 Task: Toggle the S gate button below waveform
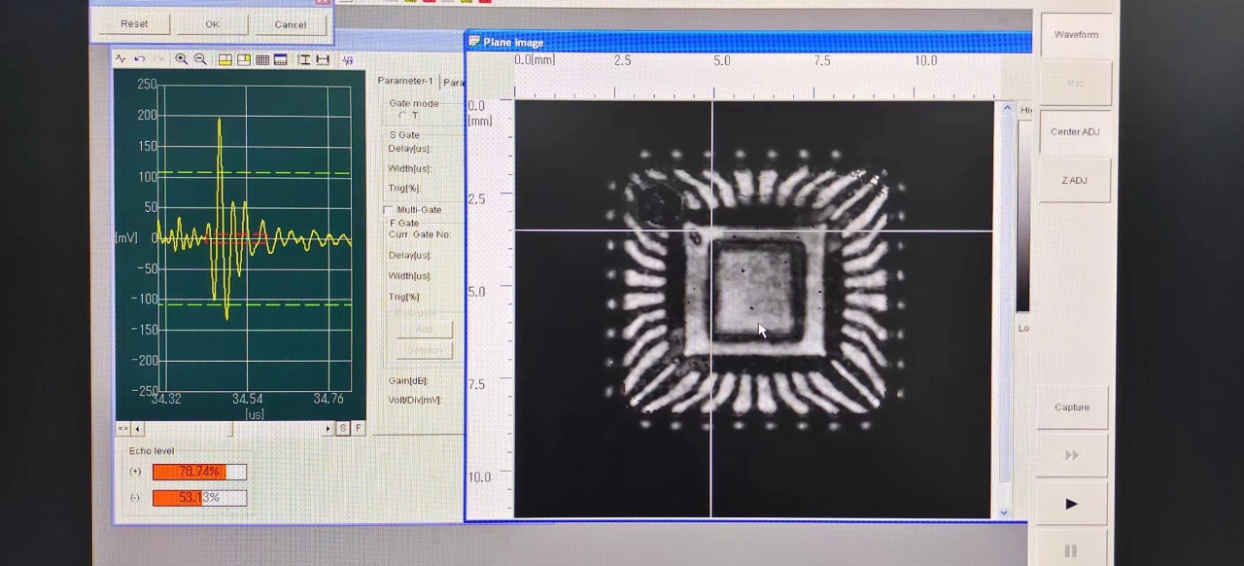(343, 428)
